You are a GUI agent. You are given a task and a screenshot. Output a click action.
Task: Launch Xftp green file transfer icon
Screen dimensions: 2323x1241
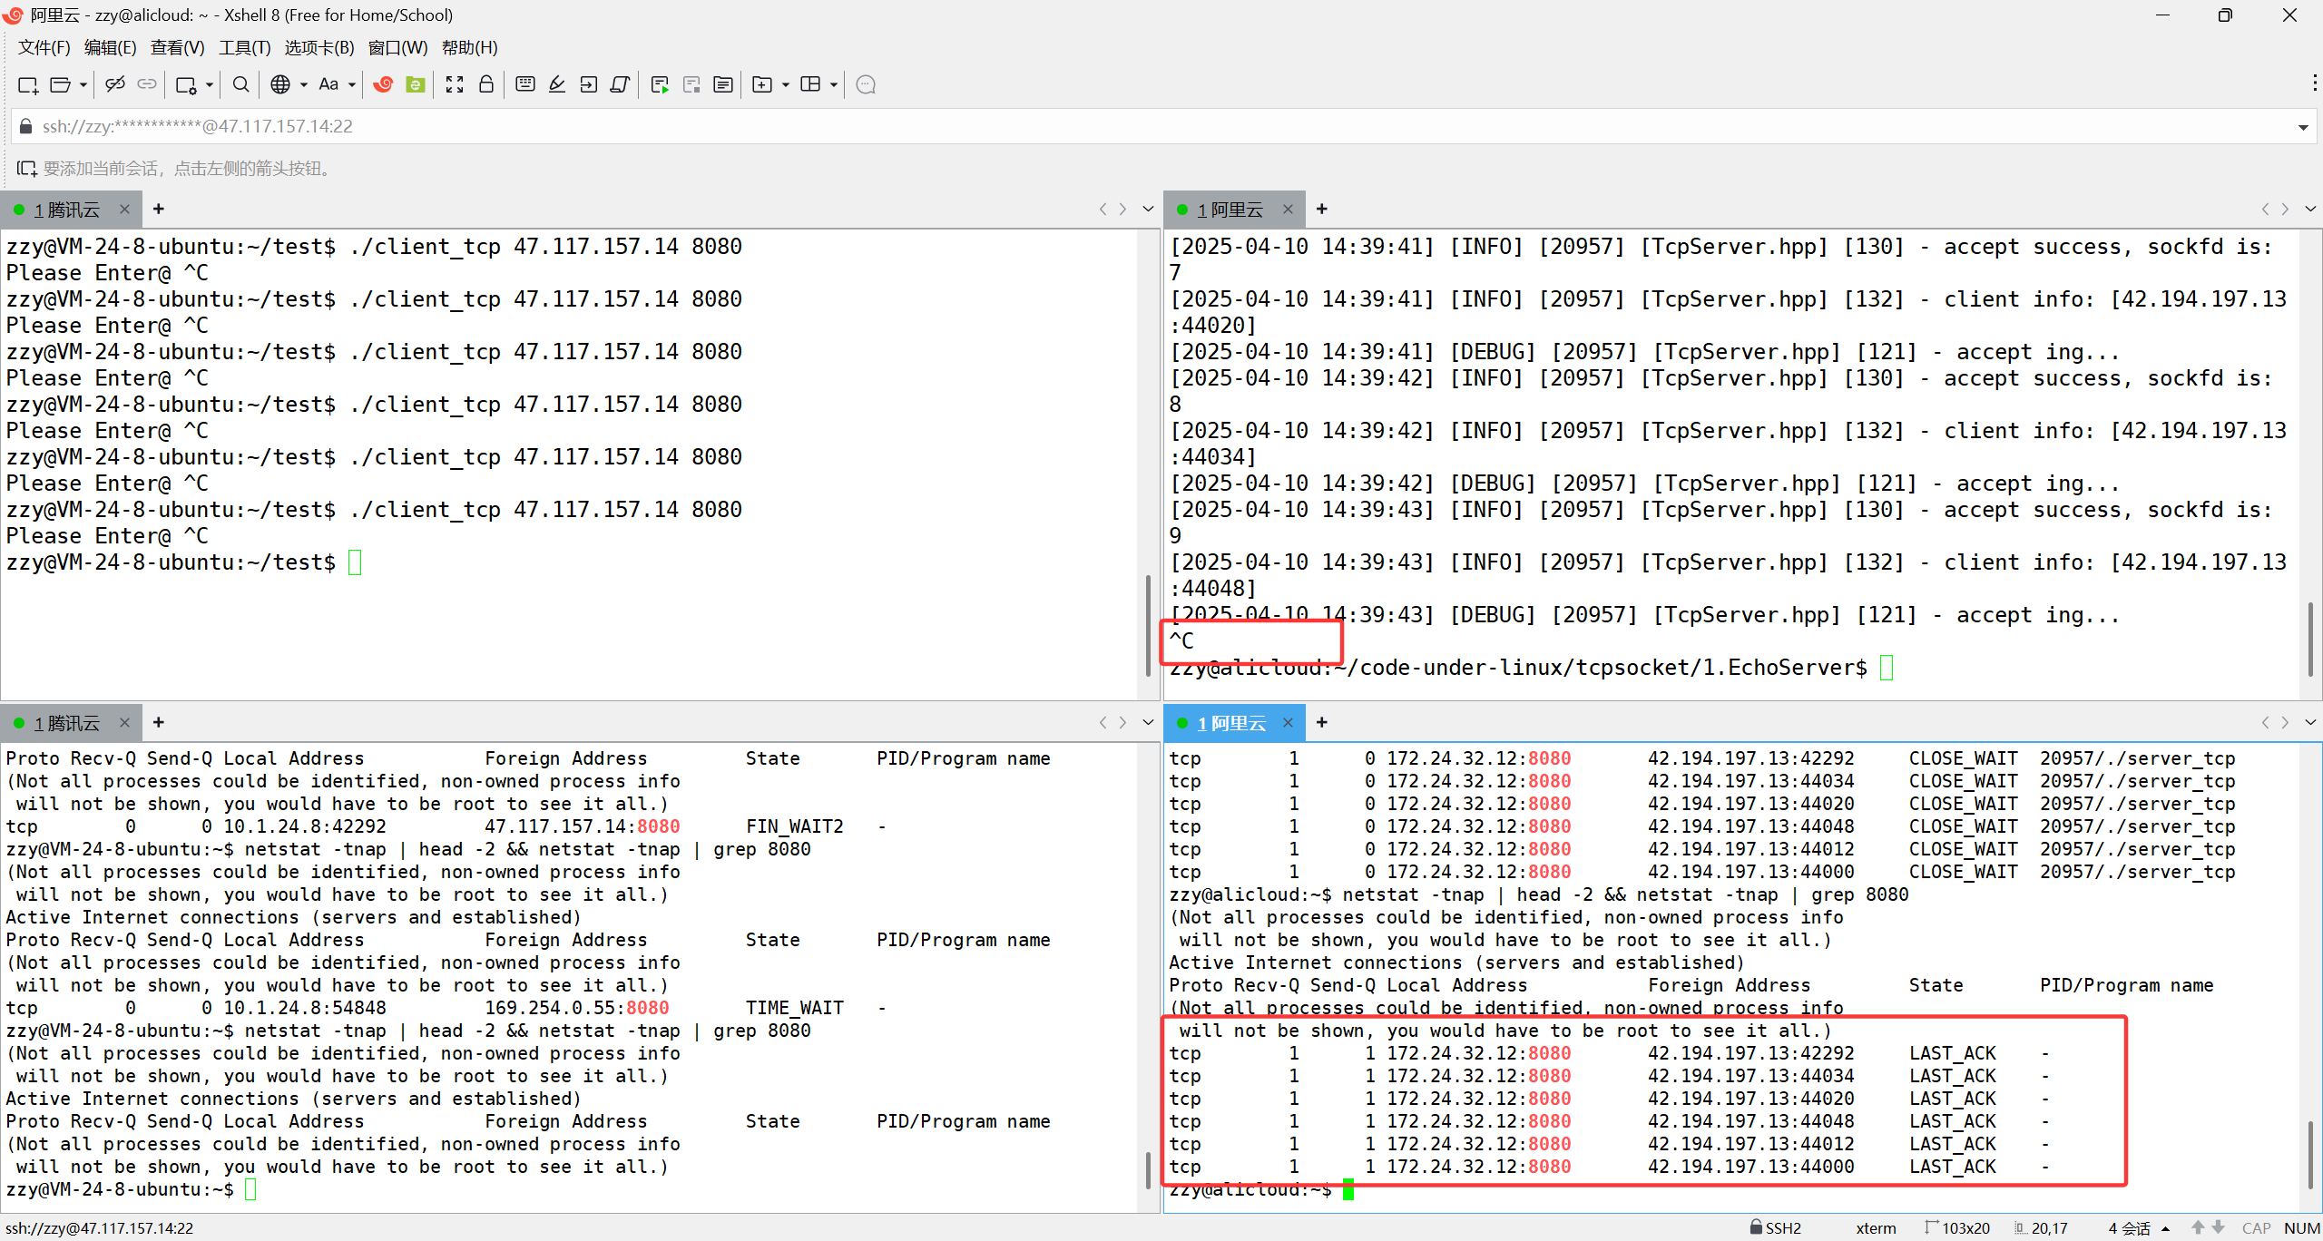416,84
